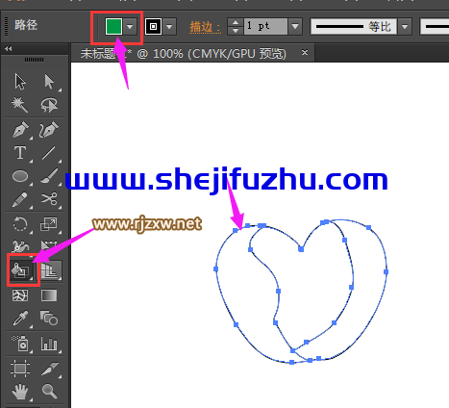Select the Magic Wand tool
The height and width of the screenshot is (408, 449).
point(20,105)
